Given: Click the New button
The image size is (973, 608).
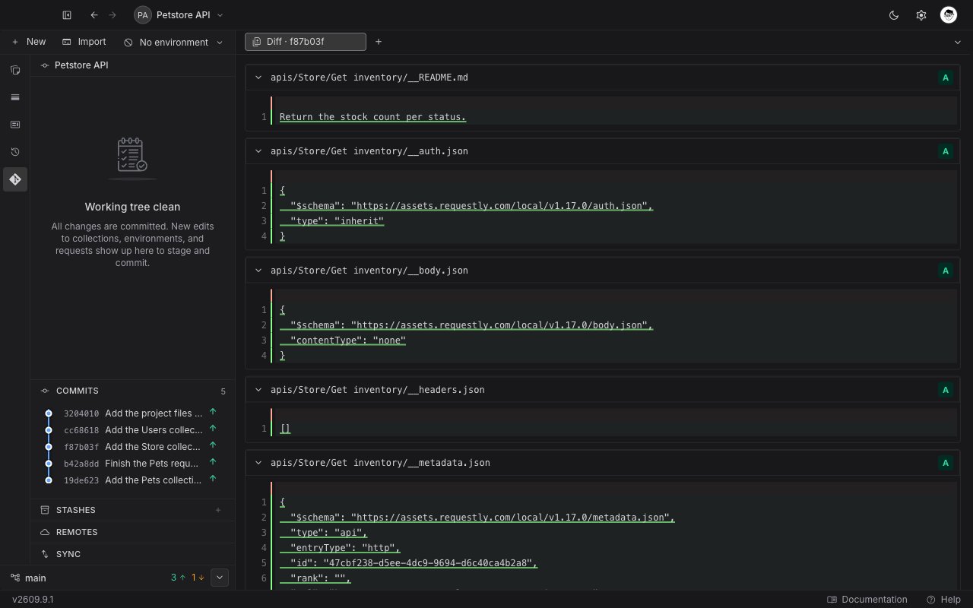Looking at the screenshot, I should pos(29,42).
